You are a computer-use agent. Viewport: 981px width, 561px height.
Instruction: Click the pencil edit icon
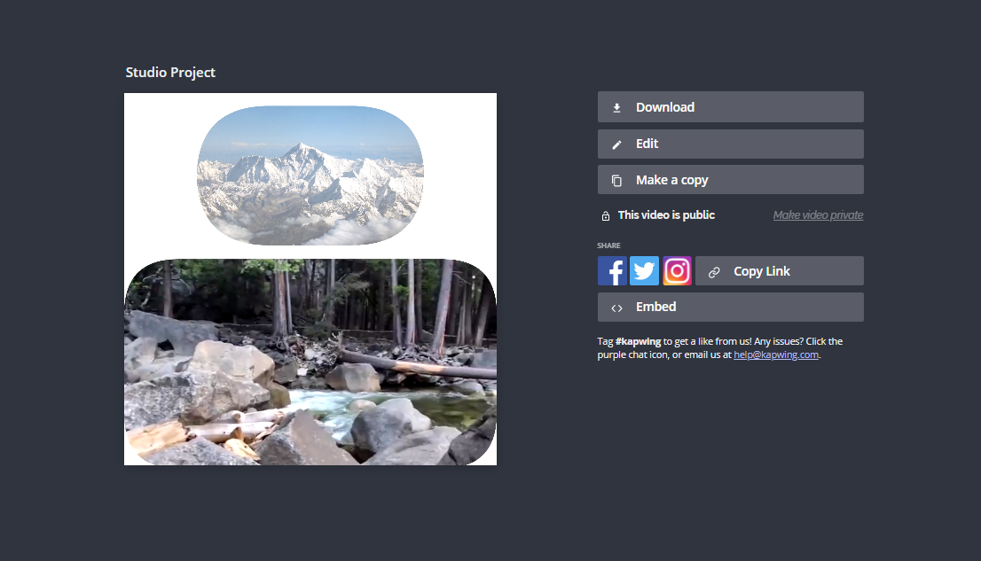616,144
